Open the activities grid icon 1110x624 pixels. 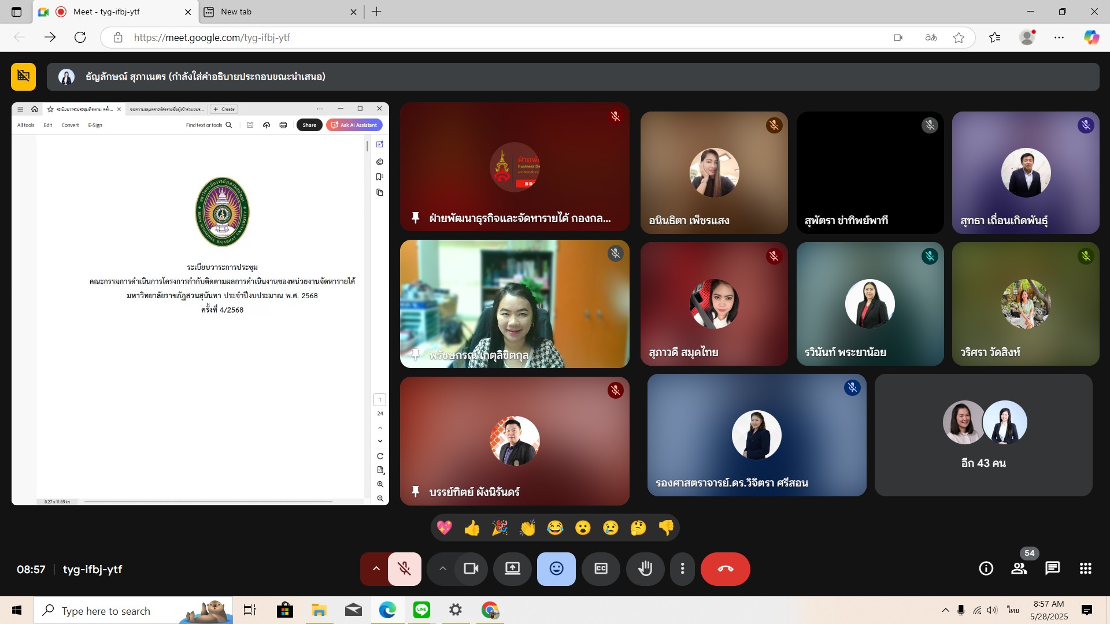point(1085,569)
